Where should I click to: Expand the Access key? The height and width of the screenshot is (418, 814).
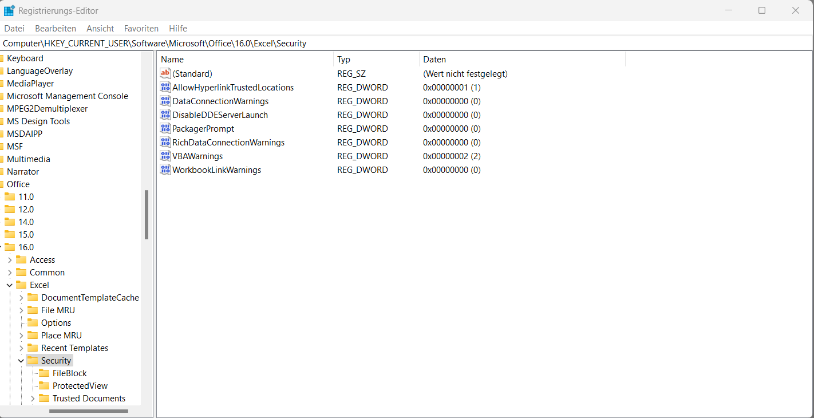click(10, 259)
